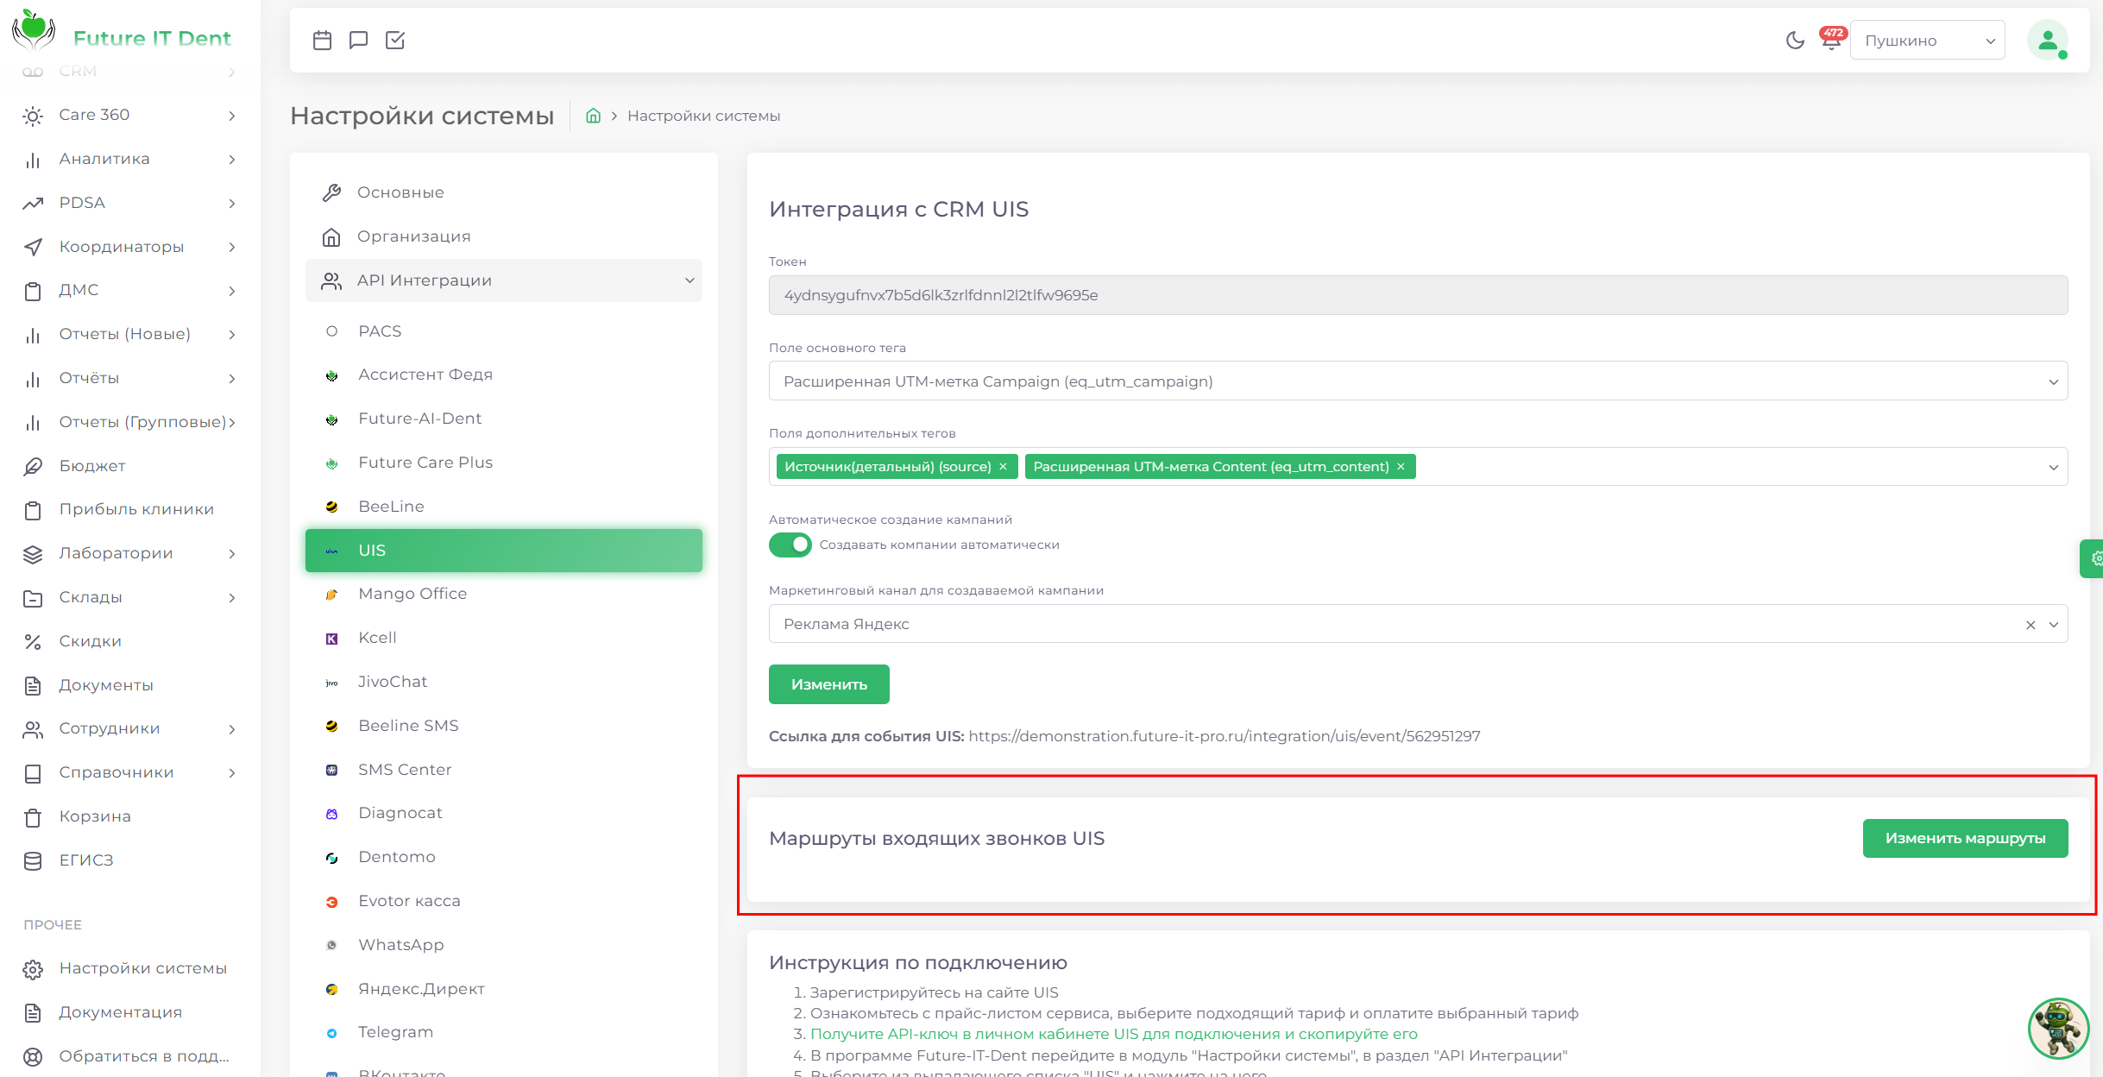This screenshot has height=1077, width=2103.
Task: Open Future Care Plus integration
Action: [x=504, y=463]
